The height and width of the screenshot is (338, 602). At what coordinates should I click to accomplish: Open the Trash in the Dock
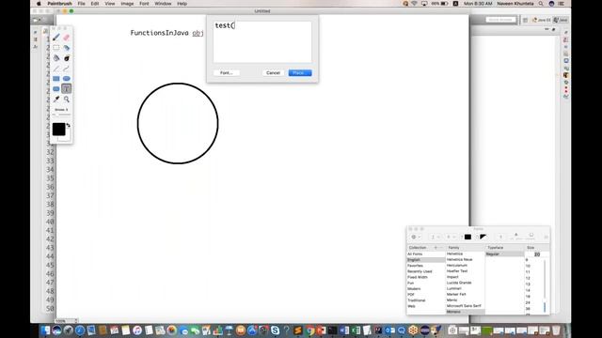coord(556,330)
